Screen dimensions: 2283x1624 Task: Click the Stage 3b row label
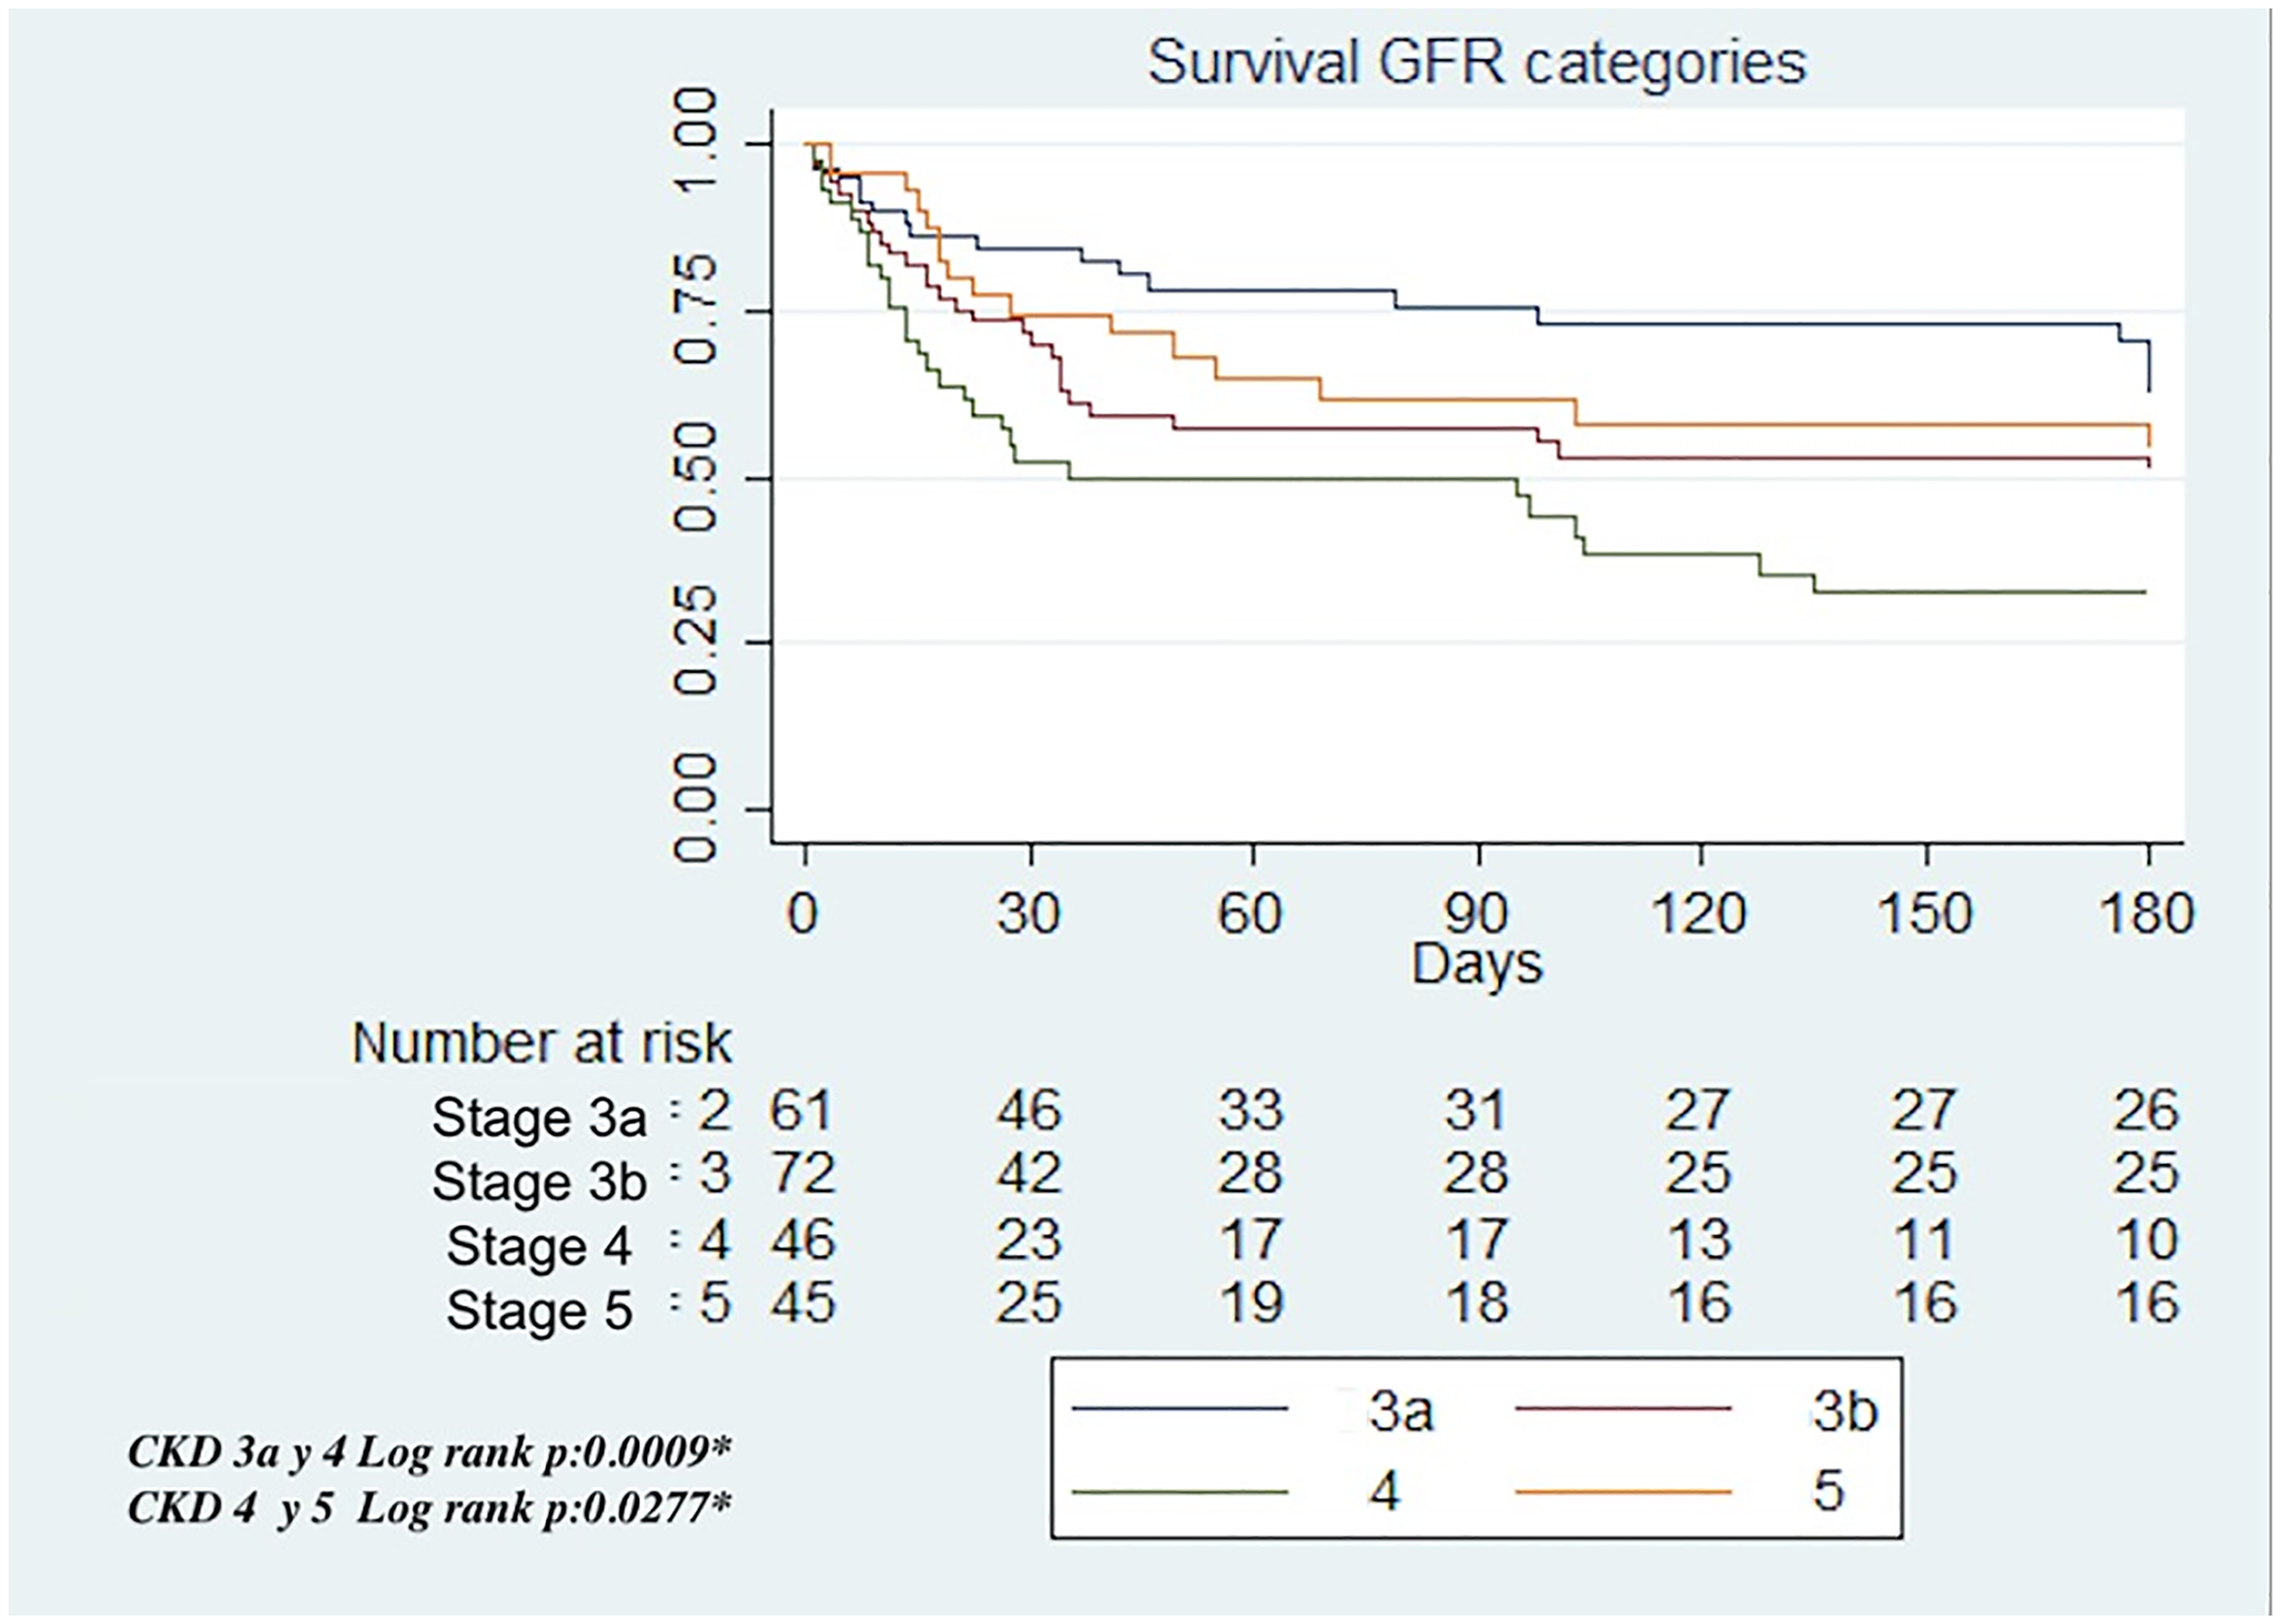[x=539, y=1181]
